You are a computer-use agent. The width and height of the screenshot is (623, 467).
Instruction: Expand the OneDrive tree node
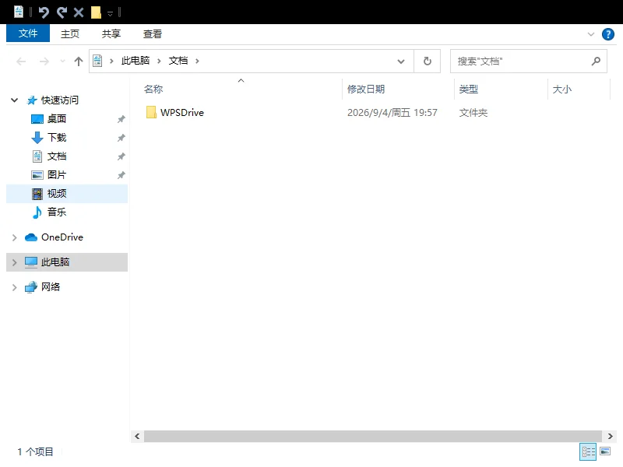click(x=14, y=237)
